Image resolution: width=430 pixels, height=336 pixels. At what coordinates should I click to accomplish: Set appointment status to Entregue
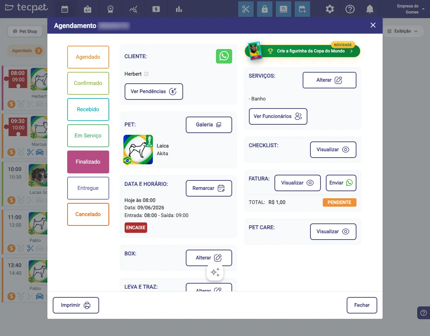[88, 188]
